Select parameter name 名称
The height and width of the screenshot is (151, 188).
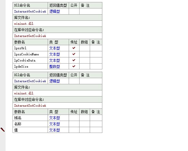(x=18, y=124)
